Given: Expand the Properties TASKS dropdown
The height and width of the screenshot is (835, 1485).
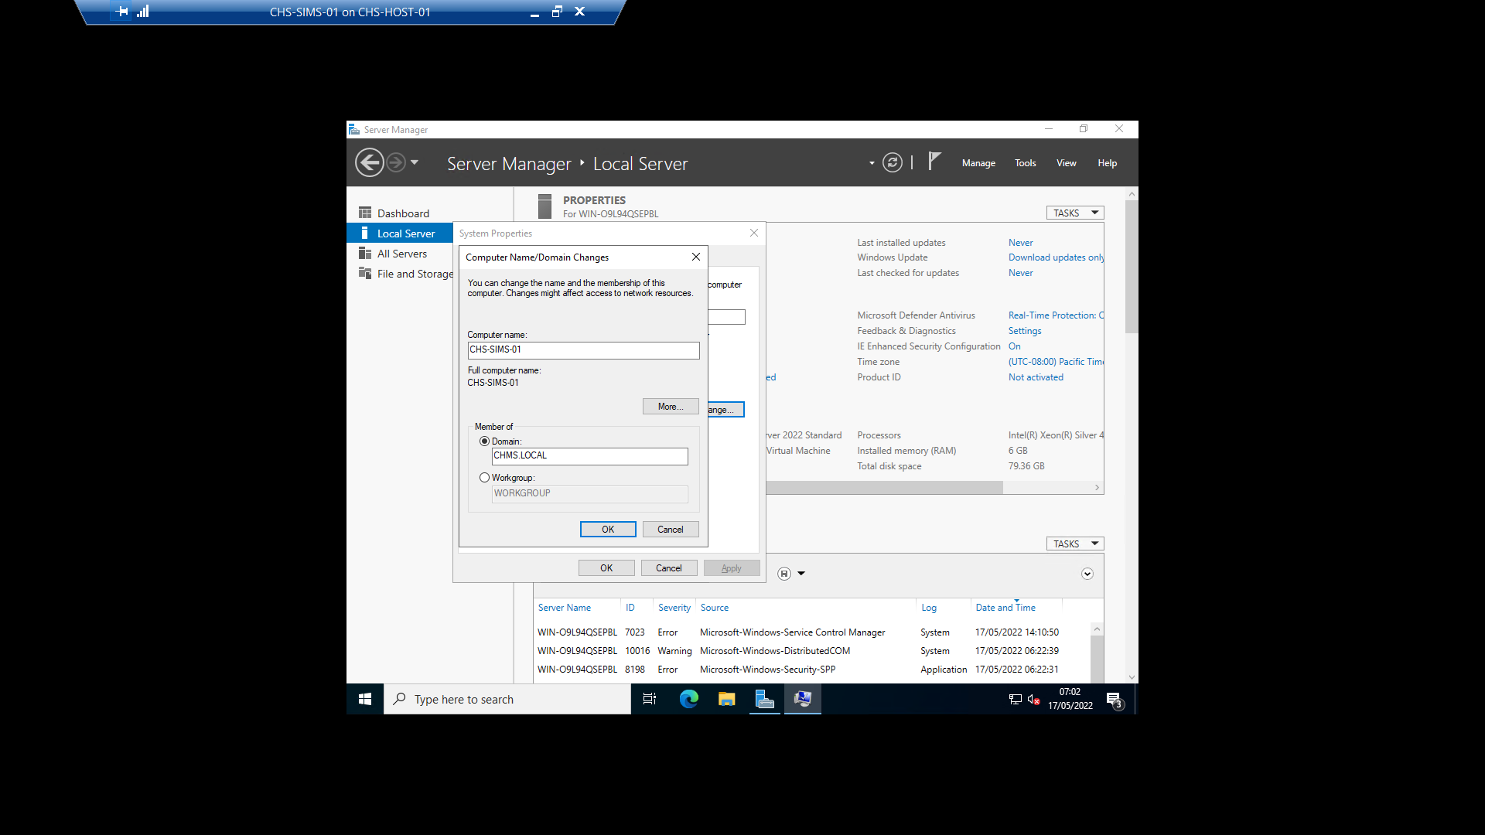Looking at the screenshot, I should (1074, 213).
